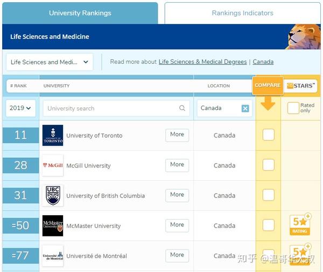Click the Life Sciences and Medicine banner title

50,36
